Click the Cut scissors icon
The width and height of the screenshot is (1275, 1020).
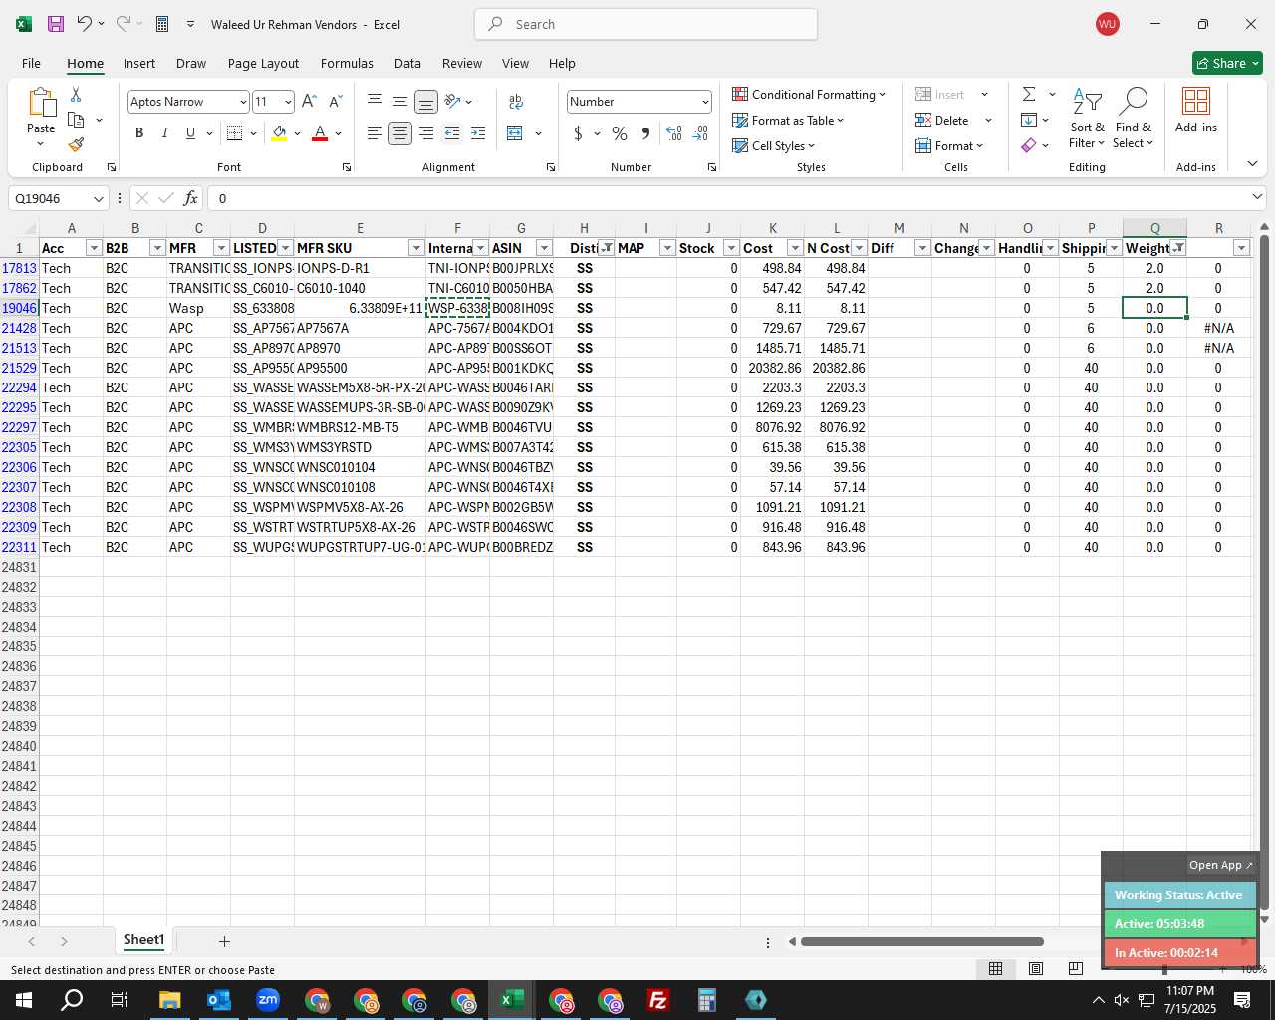(x=76, y=94)
